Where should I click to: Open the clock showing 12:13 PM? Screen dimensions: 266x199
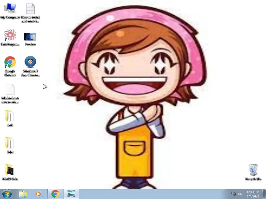(x=253, y=194)
